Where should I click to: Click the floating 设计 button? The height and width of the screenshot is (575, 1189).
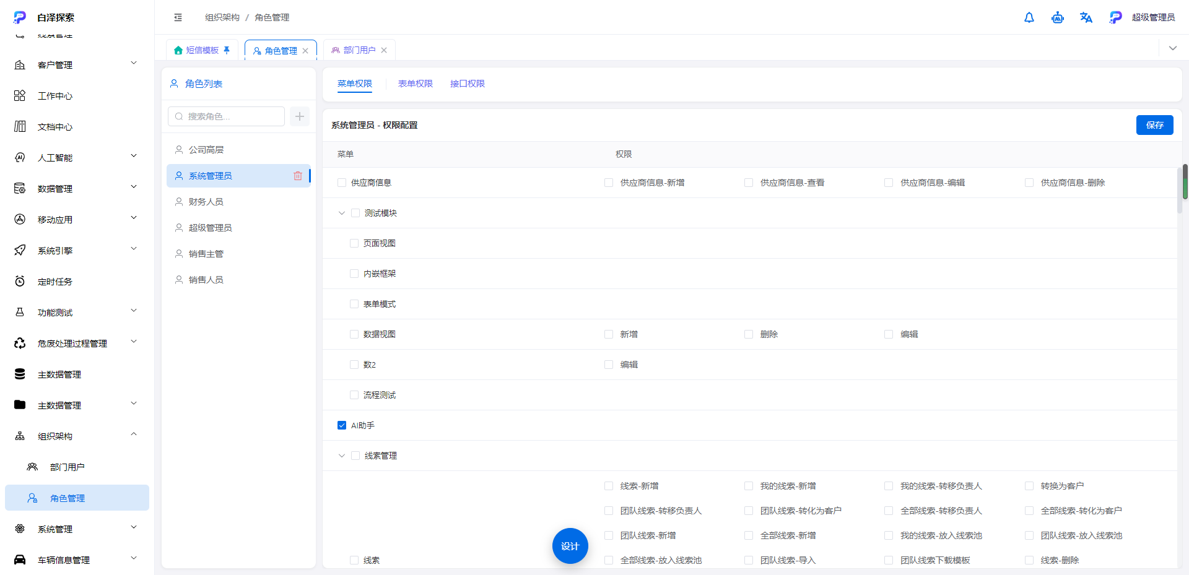570,546
